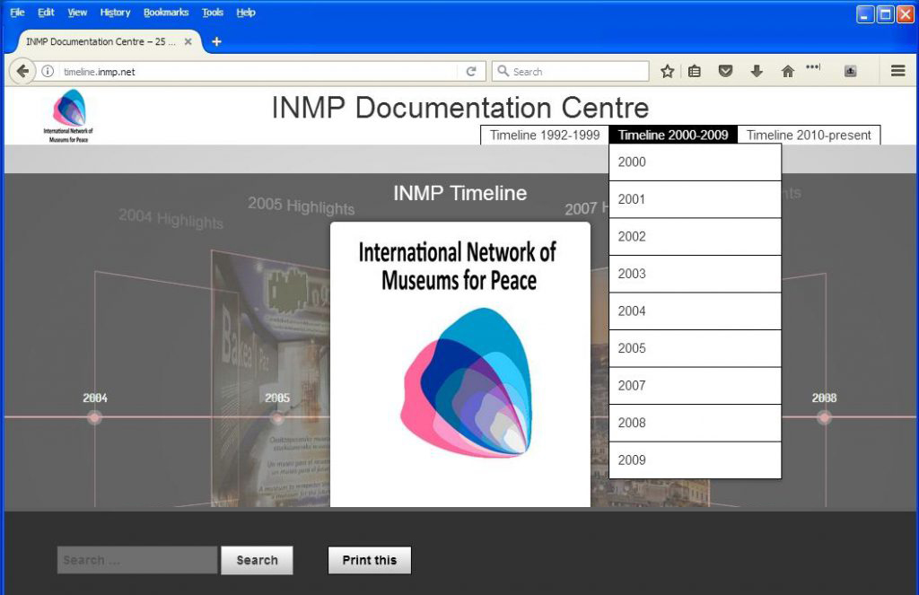Viewport: 919px width, 595px height.
Task: Save the page to Pocket
Action: [725, 72]
